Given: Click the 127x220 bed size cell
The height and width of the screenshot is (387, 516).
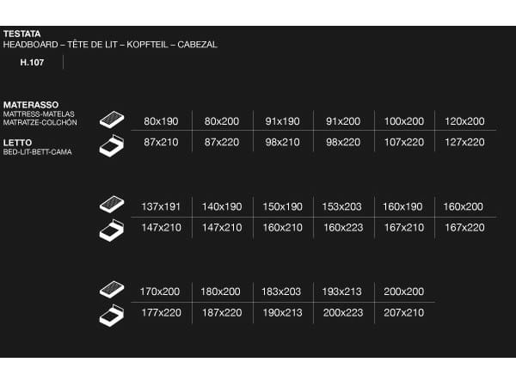Looking at the screenshot, I should point(464,142).
